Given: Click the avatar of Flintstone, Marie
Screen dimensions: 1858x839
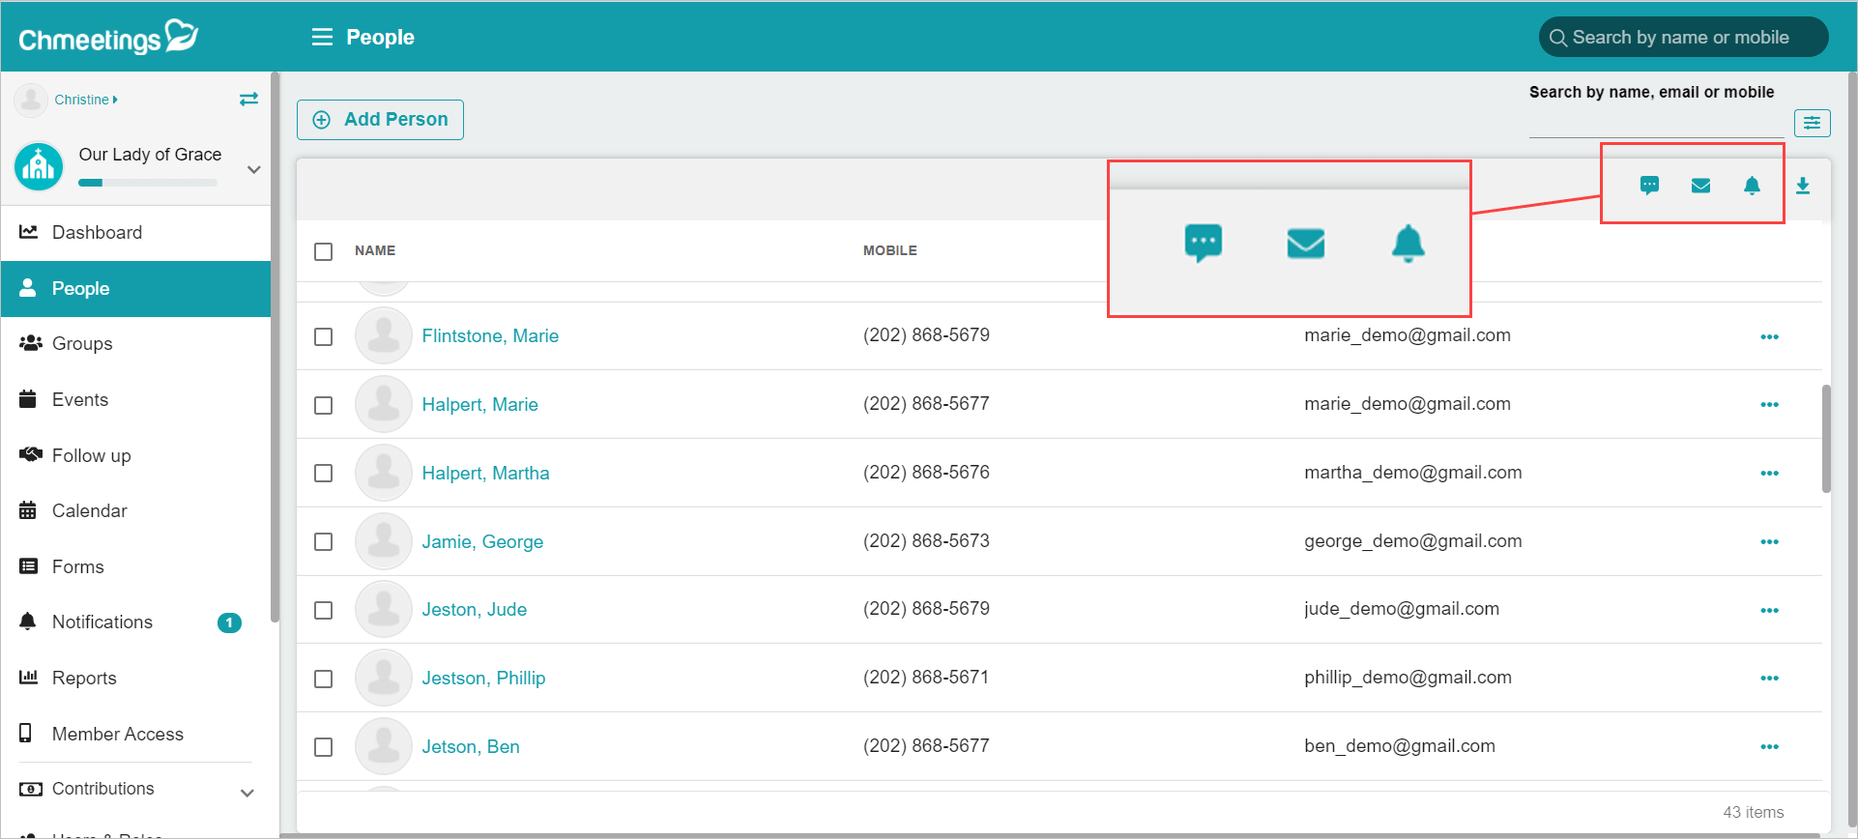Looking at the screenshot, I should click(384, 335).
